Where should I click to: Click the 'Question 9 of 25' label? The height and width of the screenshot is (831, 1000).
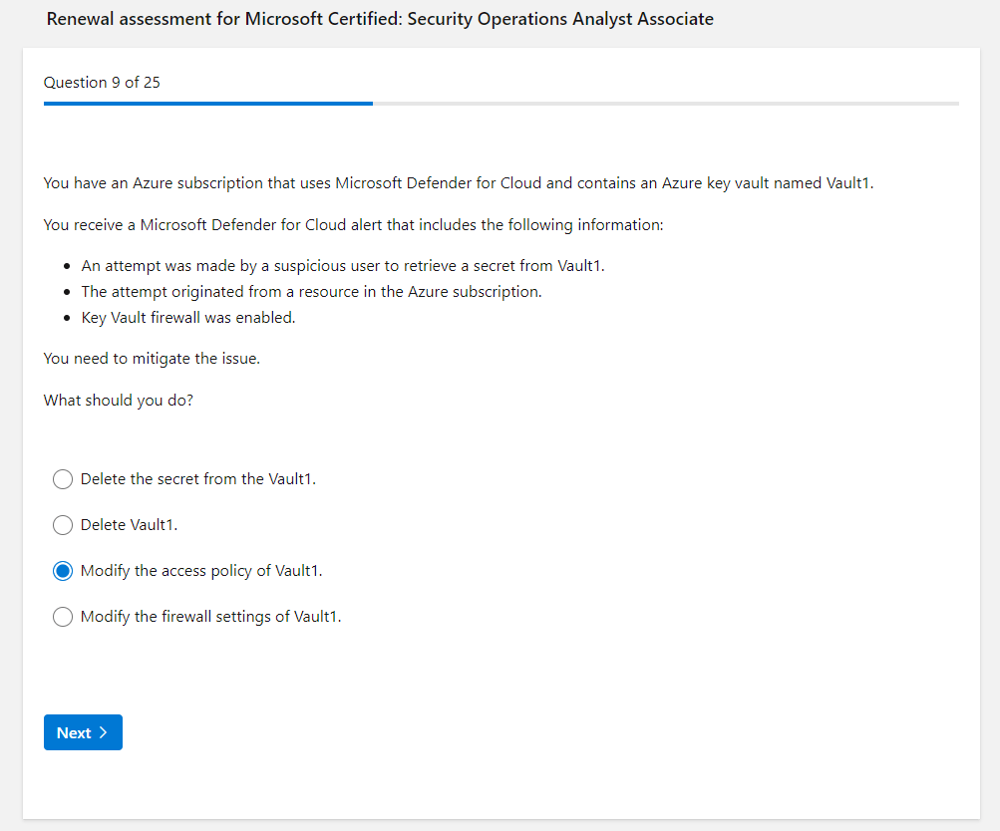(102, 83)
